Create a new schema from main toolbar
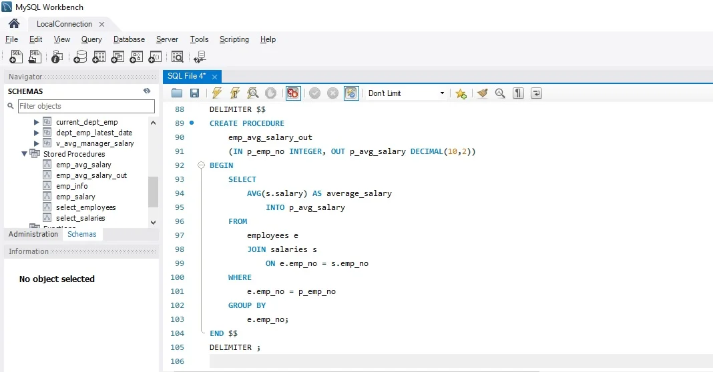This screenshot has width=713, height=372. pos(81,57)
